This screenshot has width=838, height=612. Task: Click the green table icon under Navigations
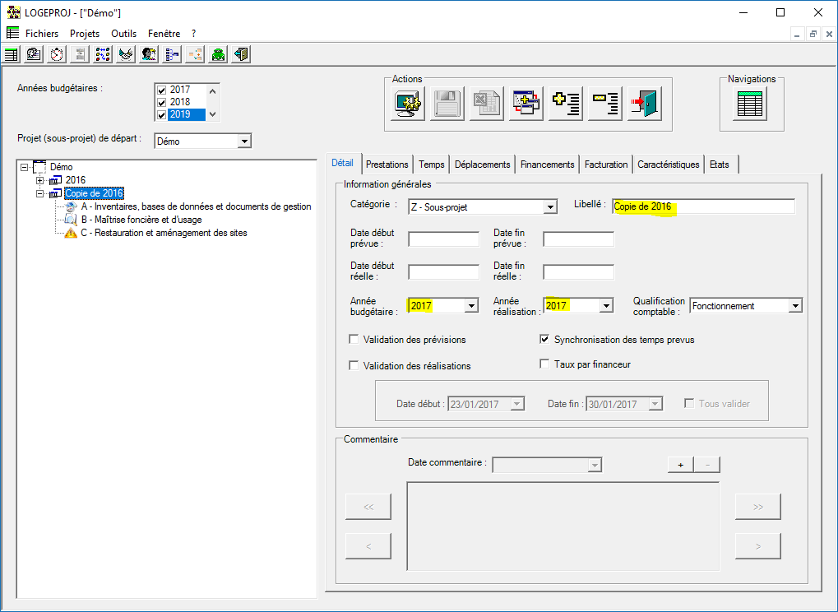pyautogui.click(x=750, y=104)
